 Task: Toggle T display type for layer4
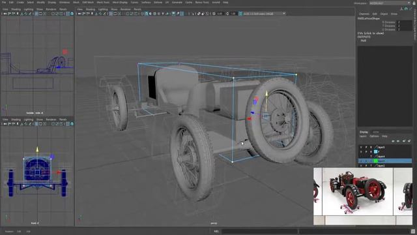371,157
